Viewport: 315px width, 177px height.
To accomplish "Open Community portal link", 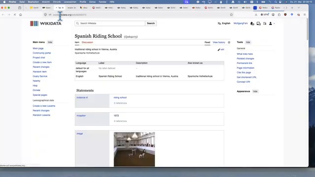I will 42,53.
